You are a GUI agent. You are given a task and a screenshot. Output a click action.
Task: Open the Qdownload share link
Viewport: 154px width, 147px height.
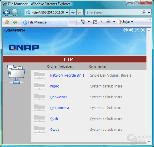click(x=59, y=97)
